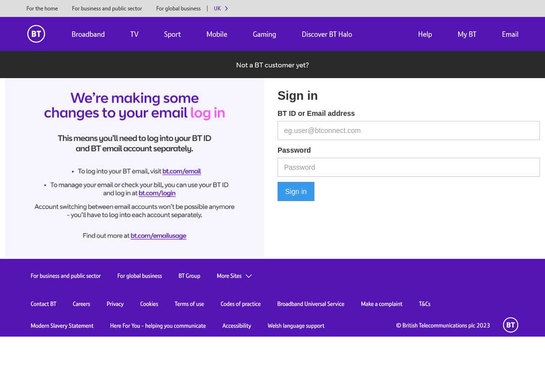
Task: Open footer For business and public sector link
Action: coord(66,276)
